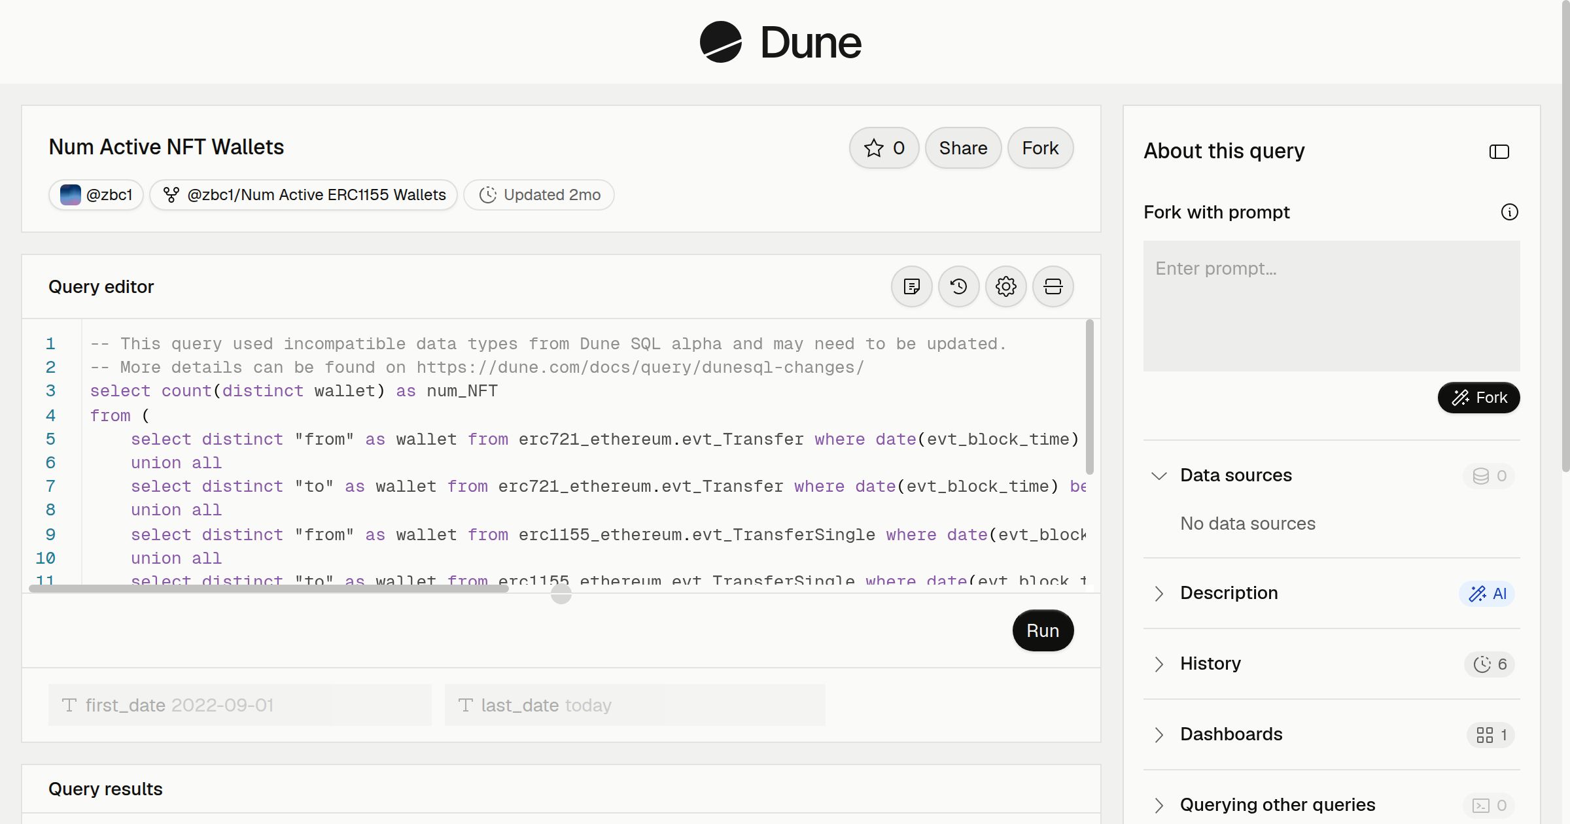Star the Num Active NFT Wallets query
The height and width of the screenshot is (824, 1570).
884,148
